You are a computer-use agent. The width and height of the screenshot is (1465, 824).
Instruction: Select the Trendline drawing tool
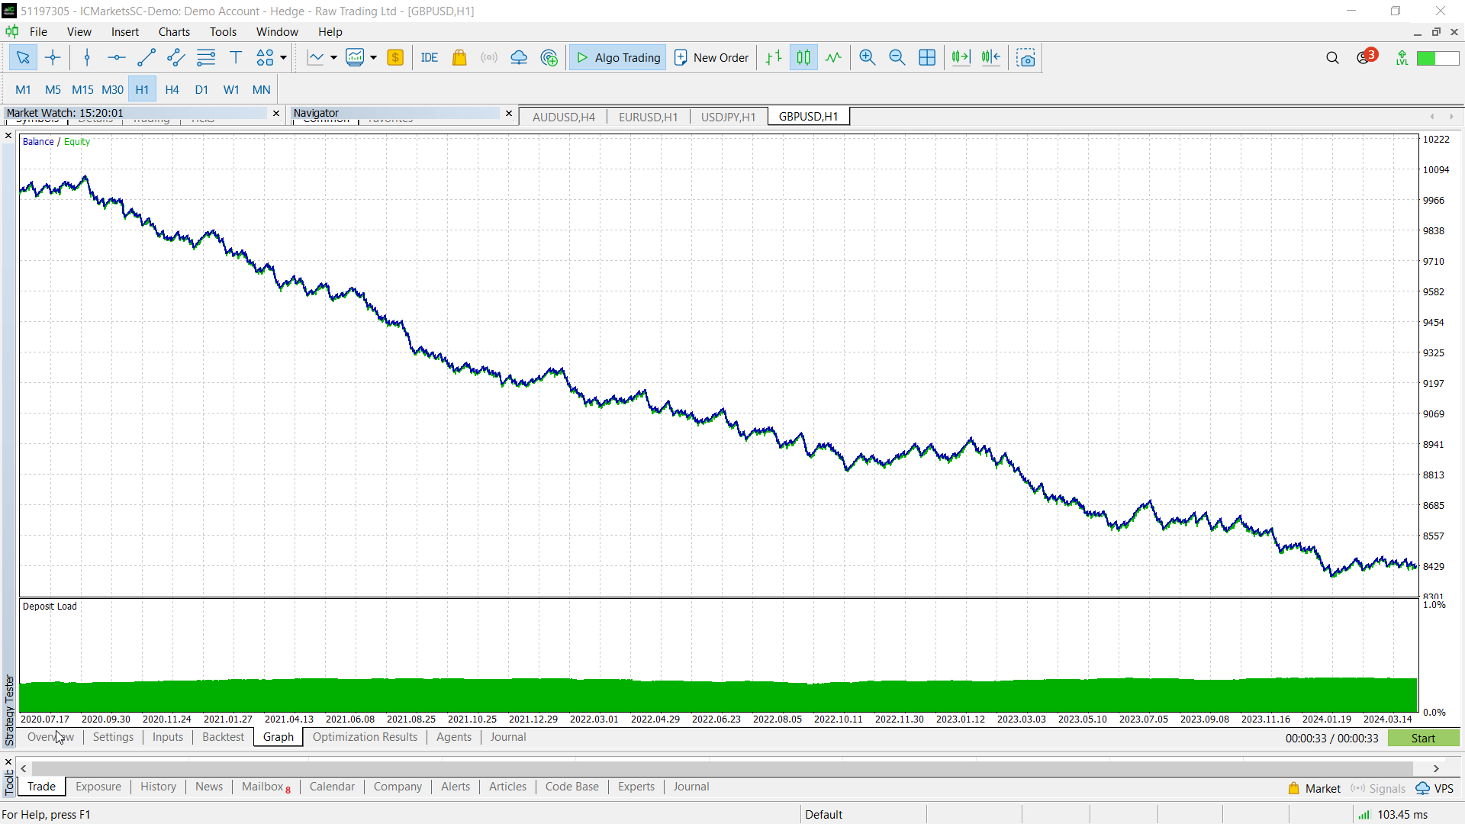point(146,57)
